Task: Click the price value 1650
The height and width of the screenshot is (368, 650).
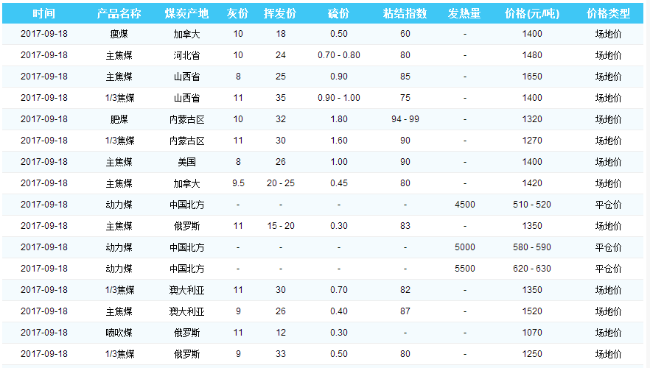Action: 531,77
